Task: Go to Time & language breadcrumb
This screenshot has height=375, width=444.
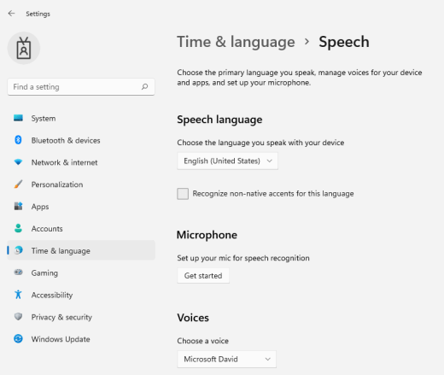Action: (x=236, y=42)
